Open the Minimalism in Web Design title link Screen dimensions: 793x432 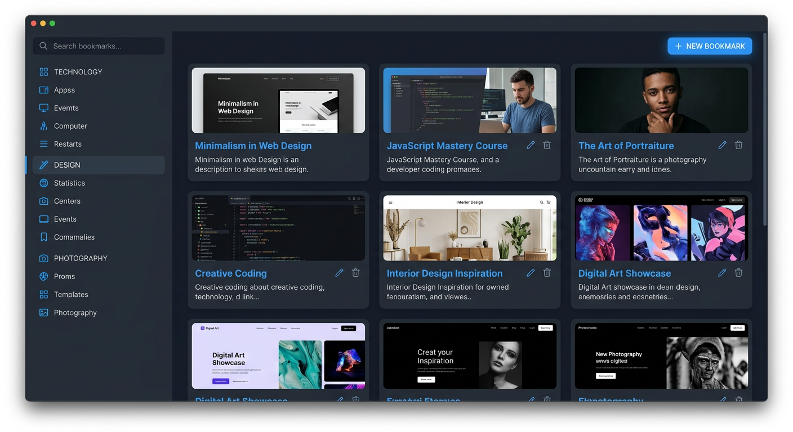pos(253,146)
